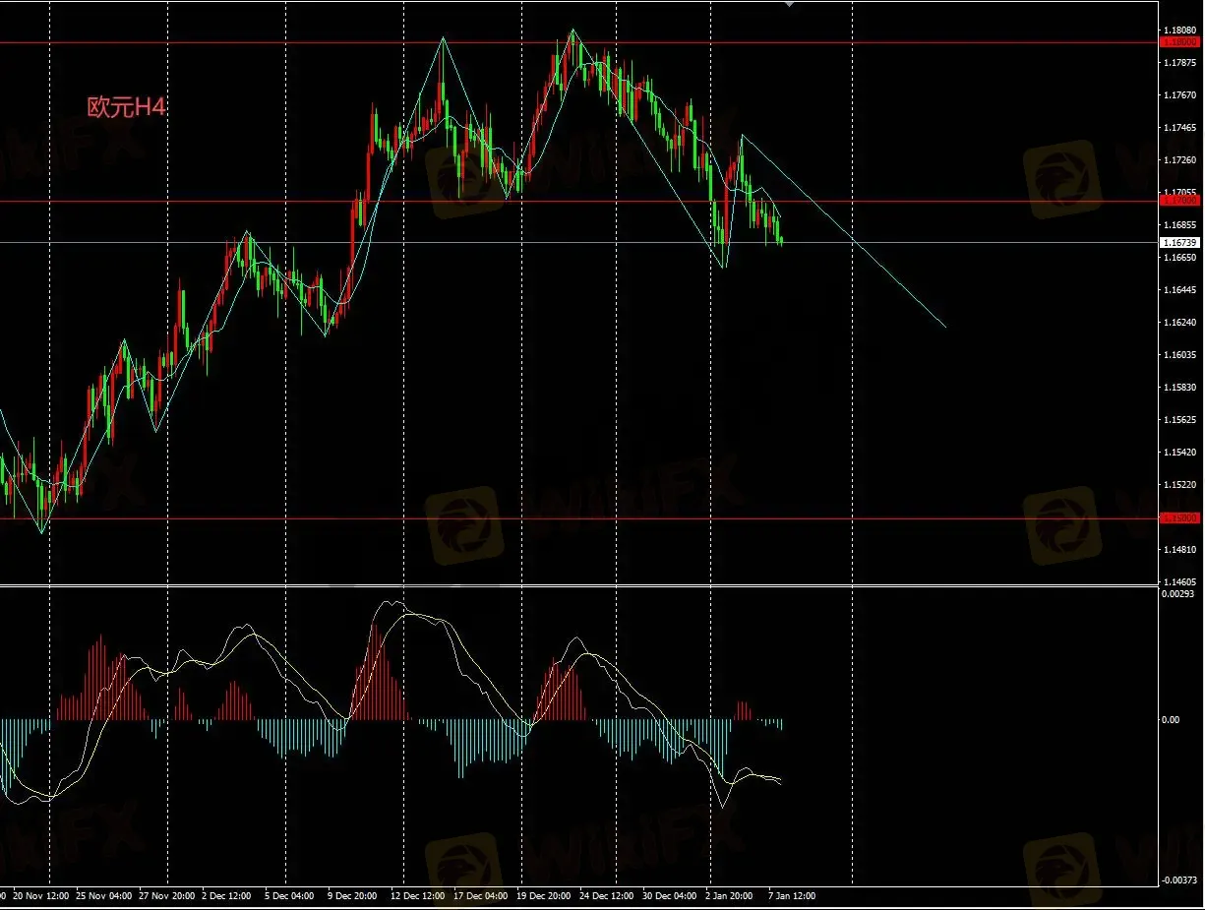Click the MACD scale value 0.00293
The image size is (1205, 910).
pyautogui.click(x=1180, y=594)
